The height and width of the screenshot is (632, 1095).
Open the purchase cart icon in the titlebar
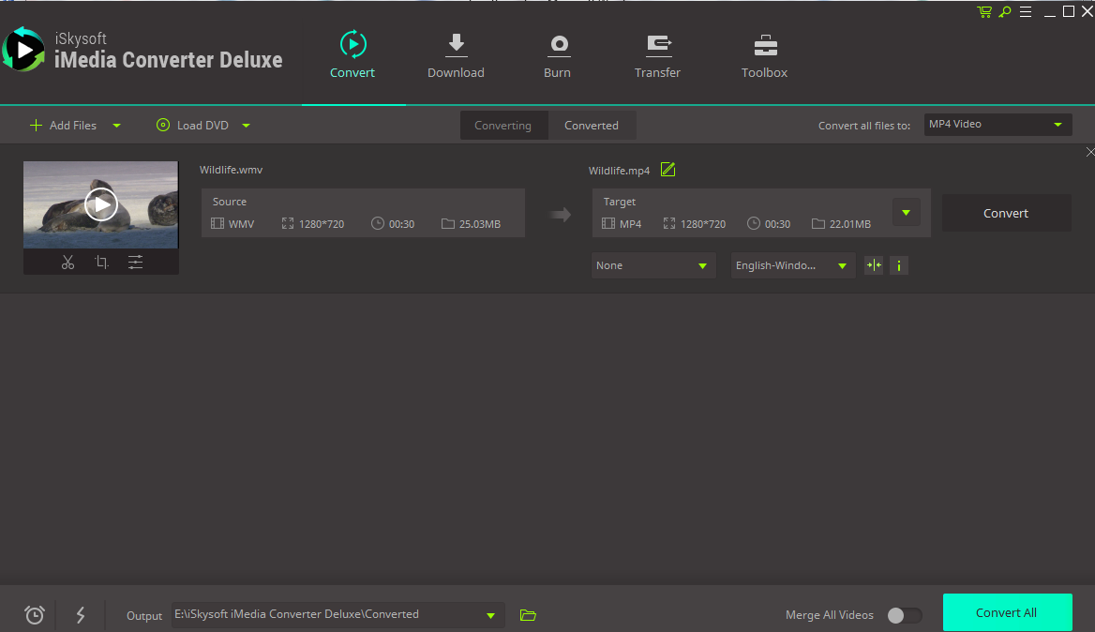click(983, 11)
